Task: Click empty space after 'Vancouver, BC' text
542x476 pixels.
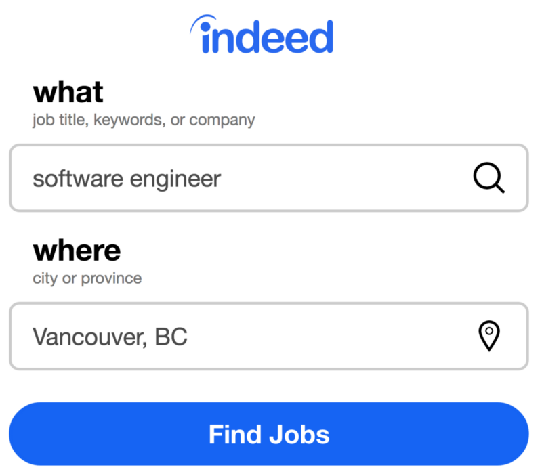Action: [325, 337]
